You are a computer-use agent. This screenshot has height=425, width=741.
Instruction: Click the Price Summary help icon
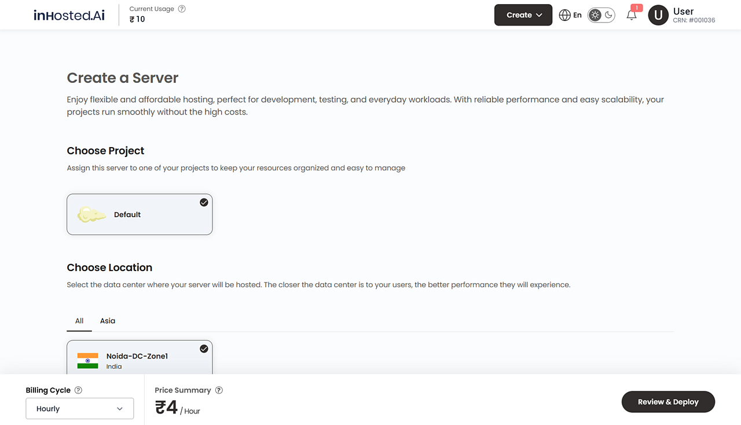click(219, 390)
